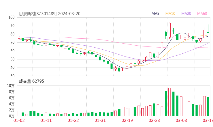
Task: Toggle the MA60 legend entry
Action: (202, 14)
